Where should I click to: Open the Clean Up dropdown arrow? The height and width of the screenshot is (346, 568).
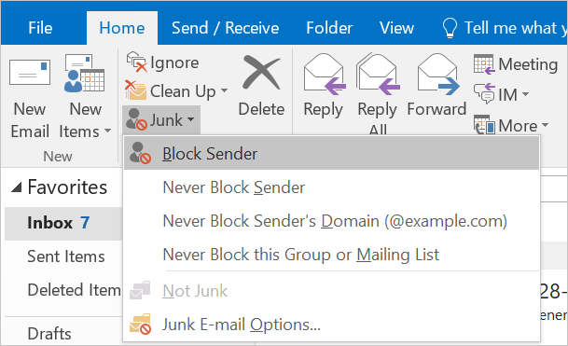(224, 90)
